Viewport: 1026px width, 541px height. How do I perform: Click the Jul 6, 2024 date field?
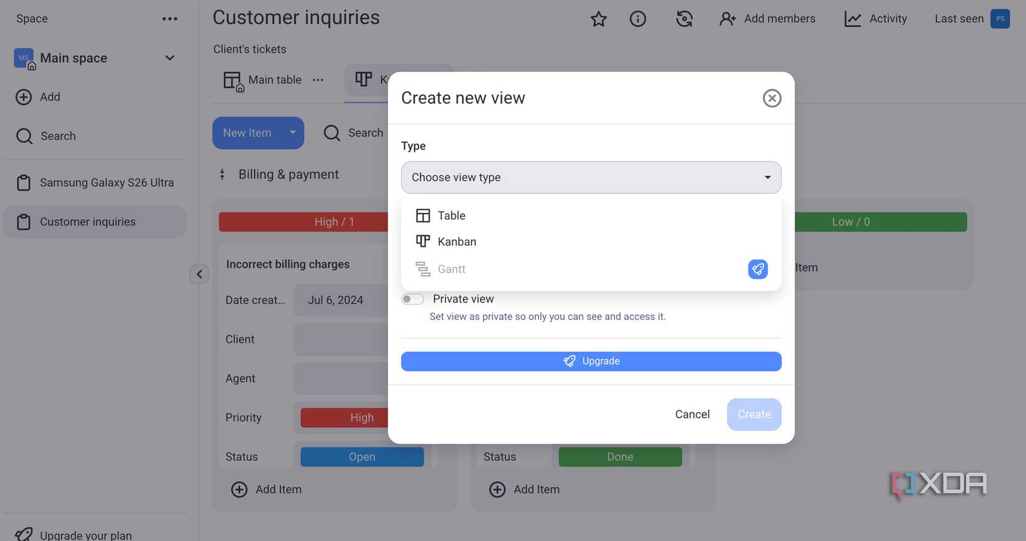pos(341,300)
